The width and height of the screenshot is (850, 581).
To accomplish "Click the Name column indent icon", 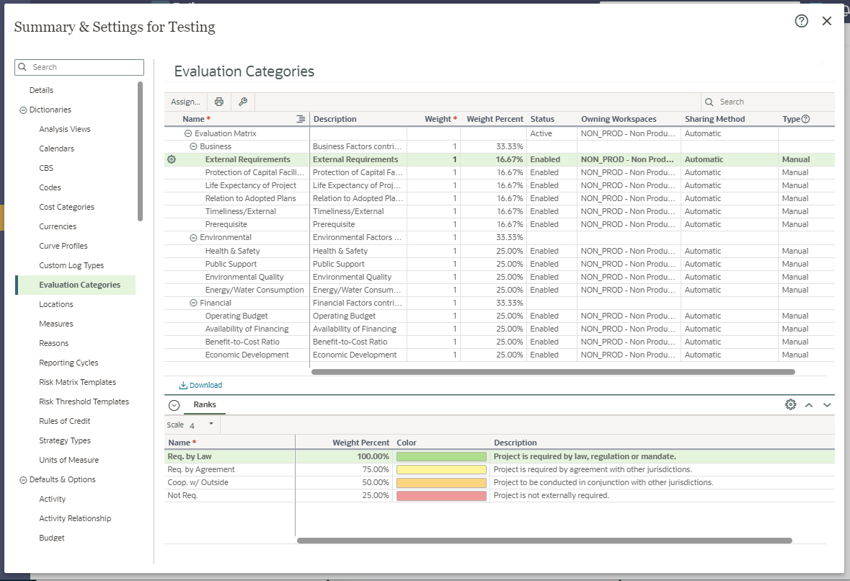I will tap(301, 119).
